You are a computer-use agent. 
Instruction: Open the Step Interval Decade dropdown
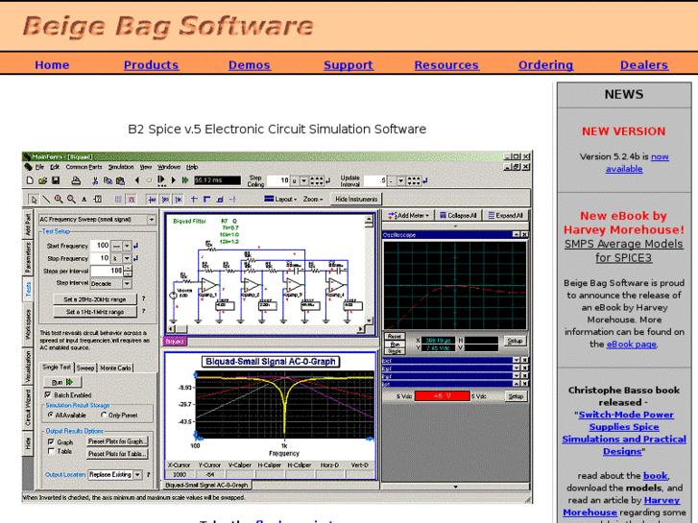(128, 283)
